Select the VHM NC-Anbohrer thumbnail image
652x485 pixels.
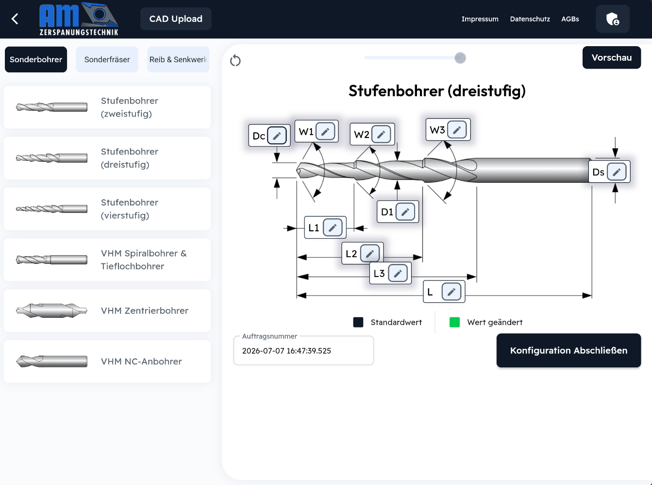click(x=51, y=361)
